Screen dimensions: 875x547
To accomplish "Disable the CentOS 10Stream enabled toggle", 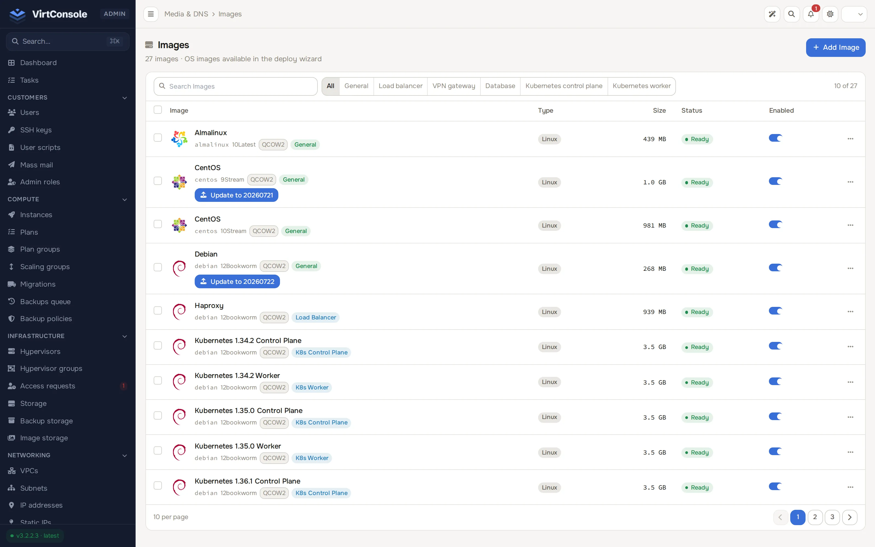I will point(775,225).
